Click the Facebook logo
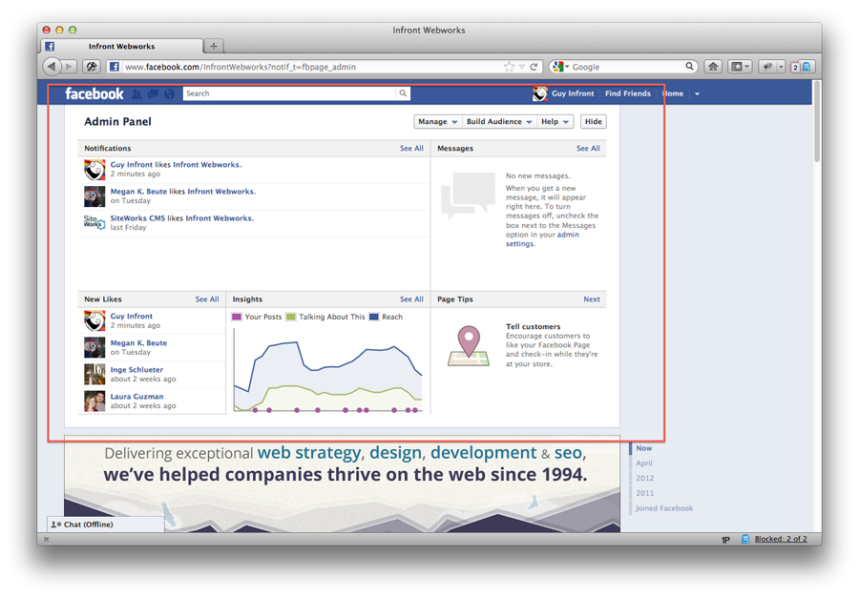The image size is (859, 597). pyautogui.click(x=94, y=93)
